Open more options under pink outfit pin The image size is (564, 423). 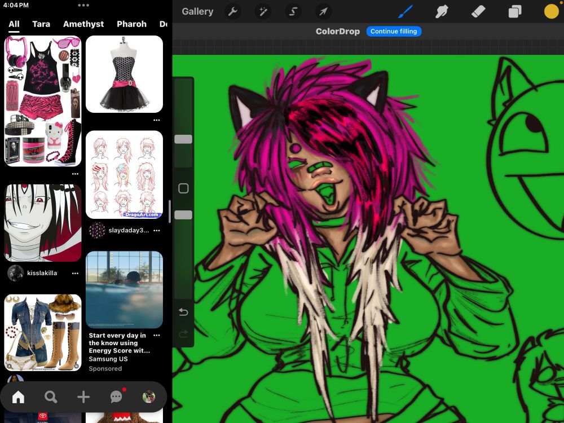tap(75, 174)
